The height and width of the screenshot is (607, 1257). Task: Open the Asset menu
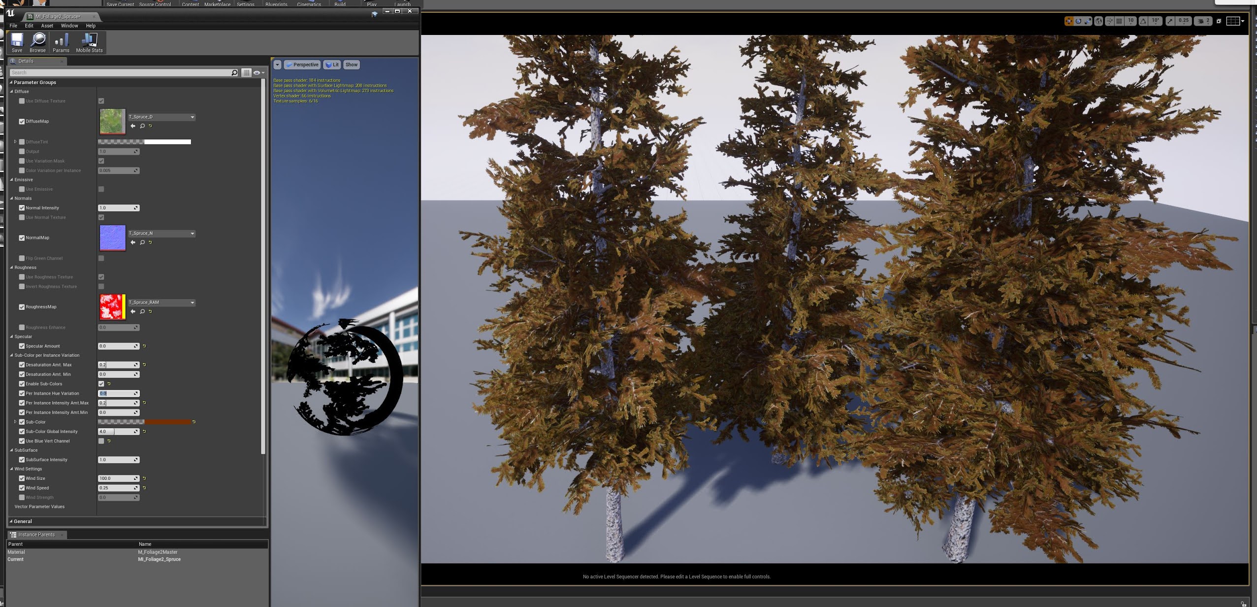pyautogui.click(x=47, y=26)
